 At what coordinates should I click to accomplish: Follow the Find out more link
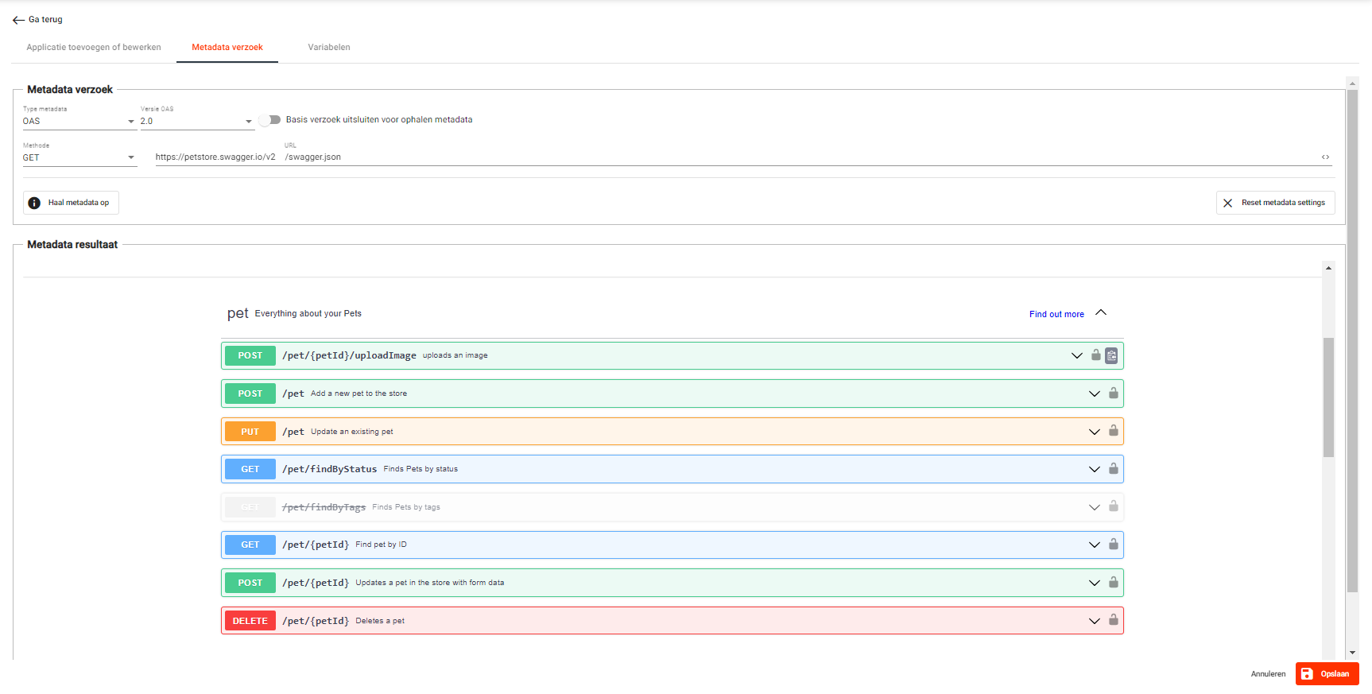(1056, 314)
